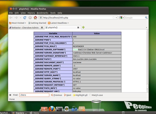Click the _SERVER["DOCUMENT_ROOT"] cell

pos(53,63)
